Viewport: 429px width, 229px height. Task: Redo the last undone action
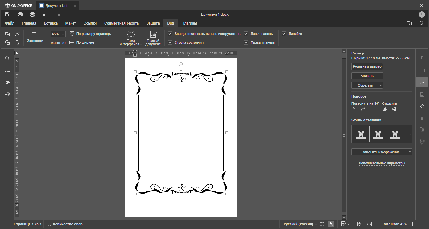(58, 14)
